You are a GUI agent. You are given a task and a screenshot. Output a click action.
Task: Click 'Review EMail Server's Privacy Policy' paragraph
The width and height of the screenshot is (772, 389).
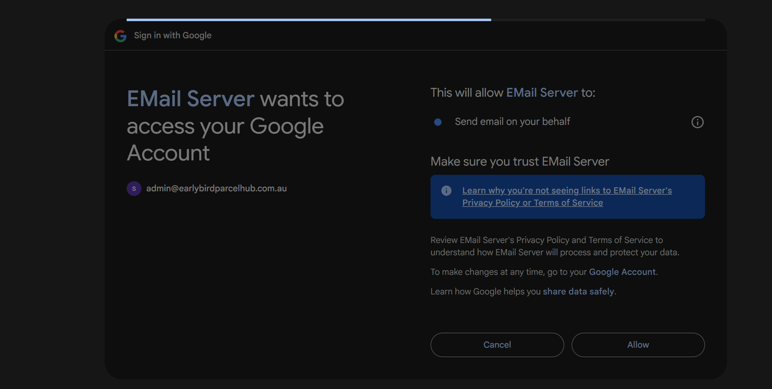[554, 246]
